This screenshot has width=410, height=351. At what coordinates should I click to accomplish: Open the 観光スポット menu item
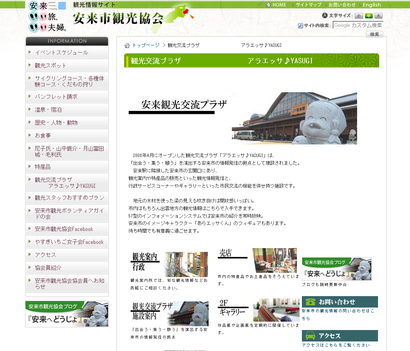(67, 65)
